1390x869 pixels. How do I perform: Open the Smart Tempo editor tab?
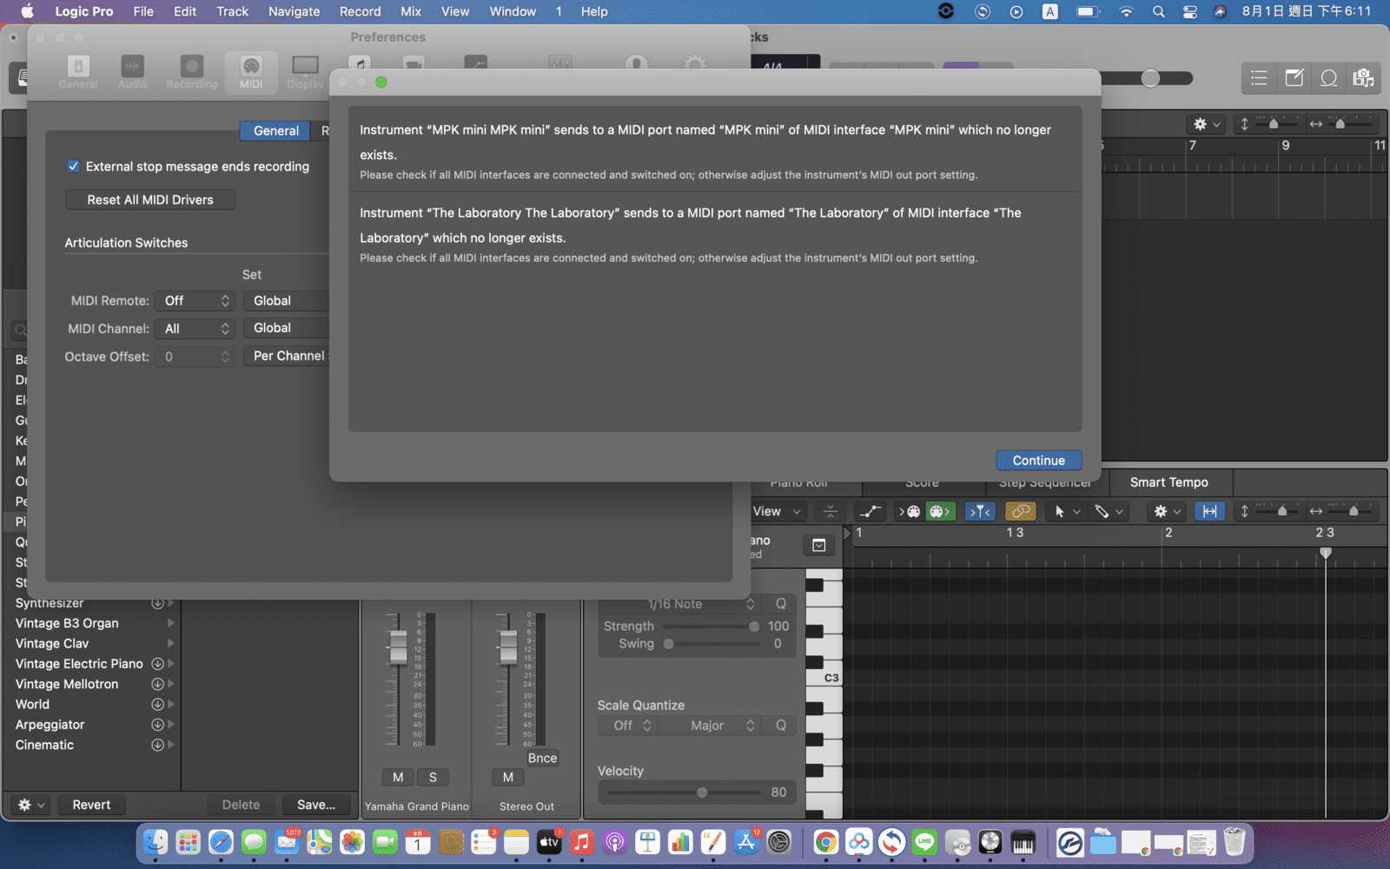coord(1168,482)
